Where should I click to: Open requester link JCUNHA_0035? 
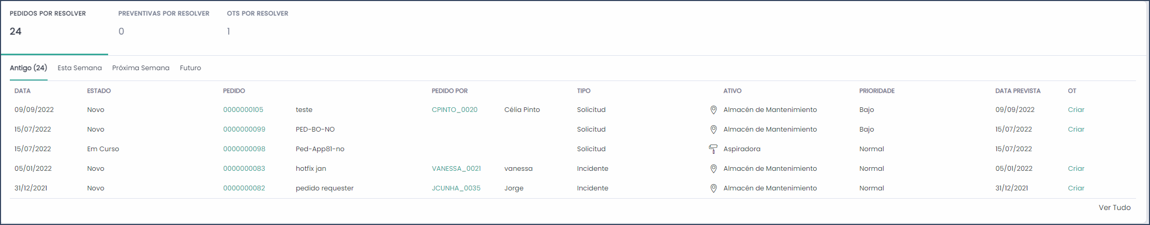[x=456, y=188]
